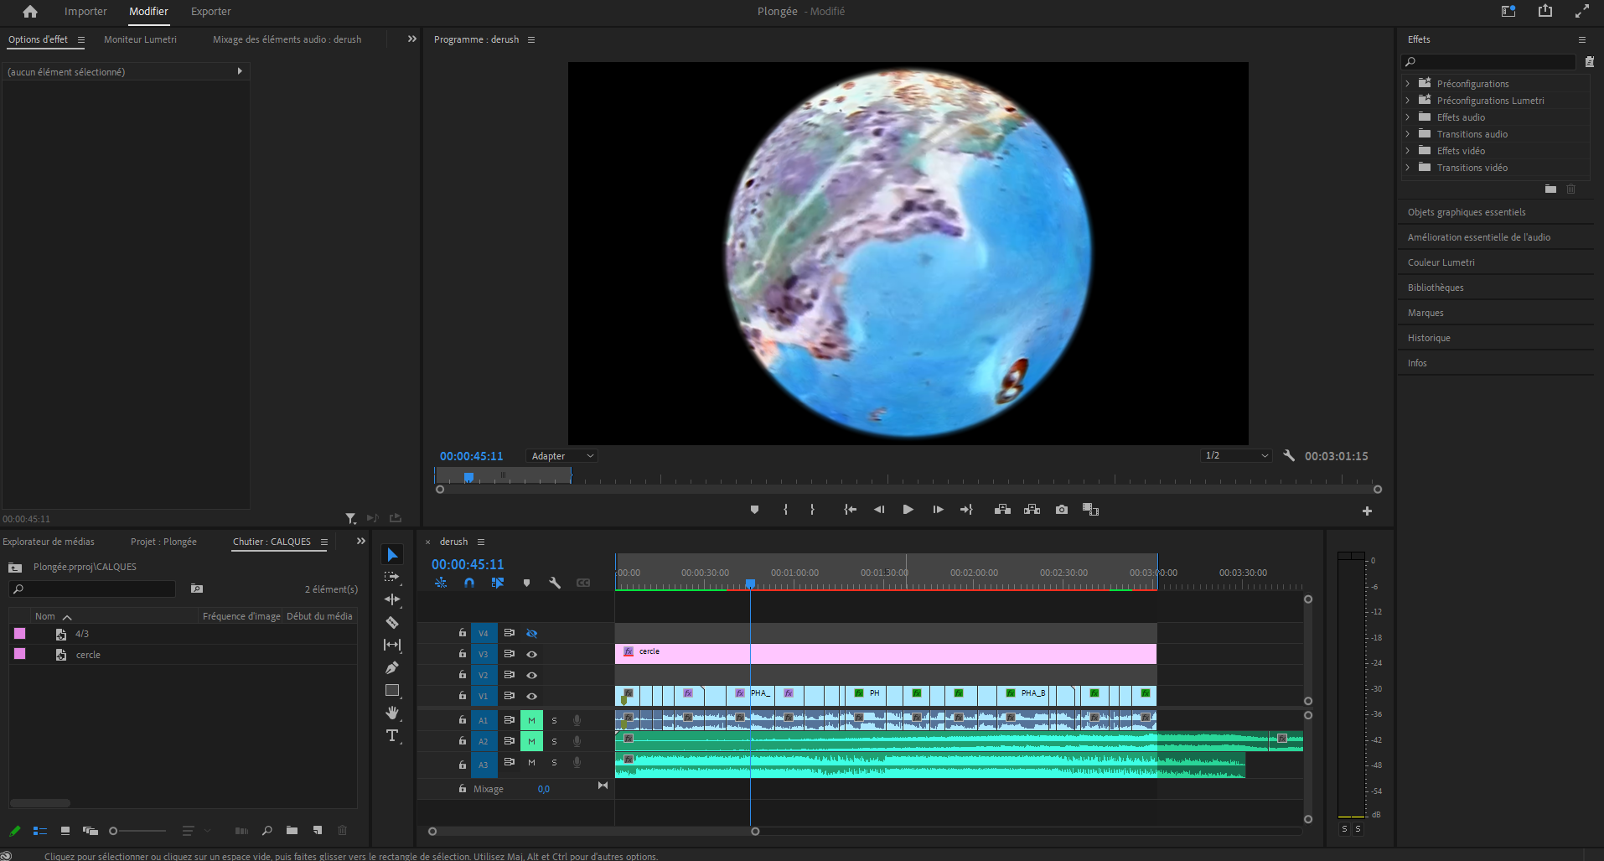Unmute audio track A1

point(531,720)
